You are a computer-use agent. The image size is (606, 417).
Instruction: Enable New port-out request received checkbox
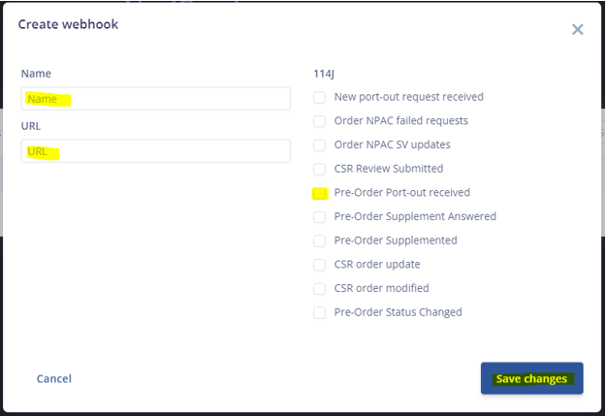(x=319, y=97)
